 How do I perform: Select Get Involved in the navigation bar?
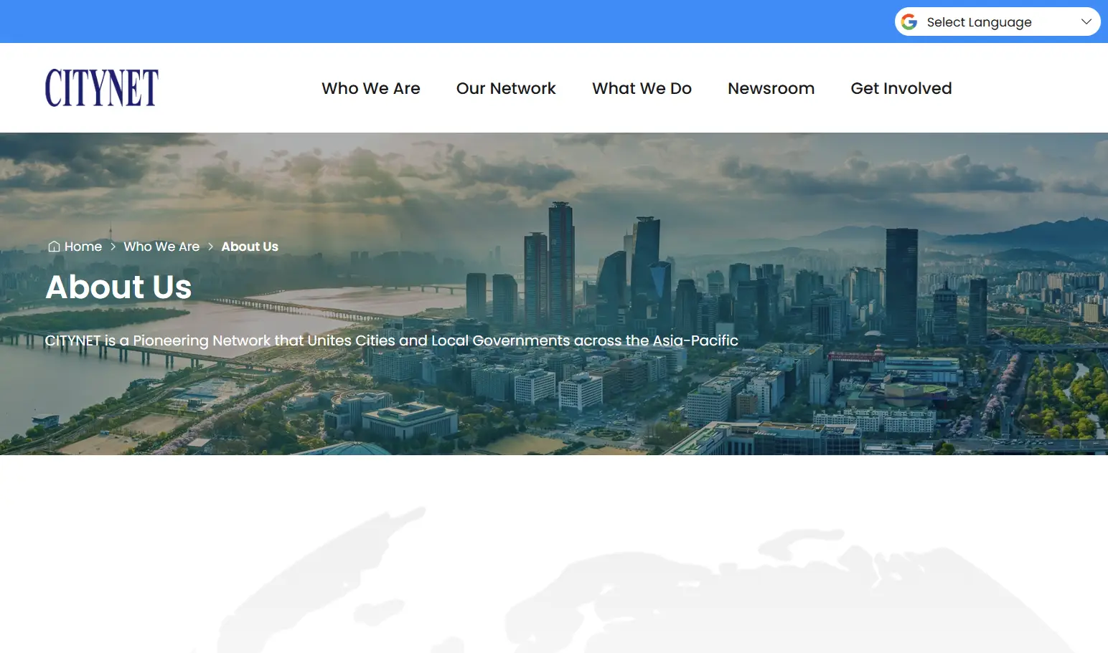pyautogui.click(x=901, y=88)
